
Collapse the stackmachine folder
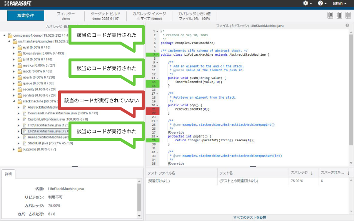(14, 101)
